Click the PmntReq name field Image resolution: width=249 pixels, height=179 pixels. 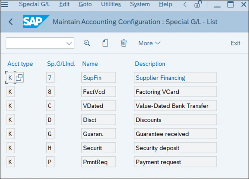(x=98, y=162)
